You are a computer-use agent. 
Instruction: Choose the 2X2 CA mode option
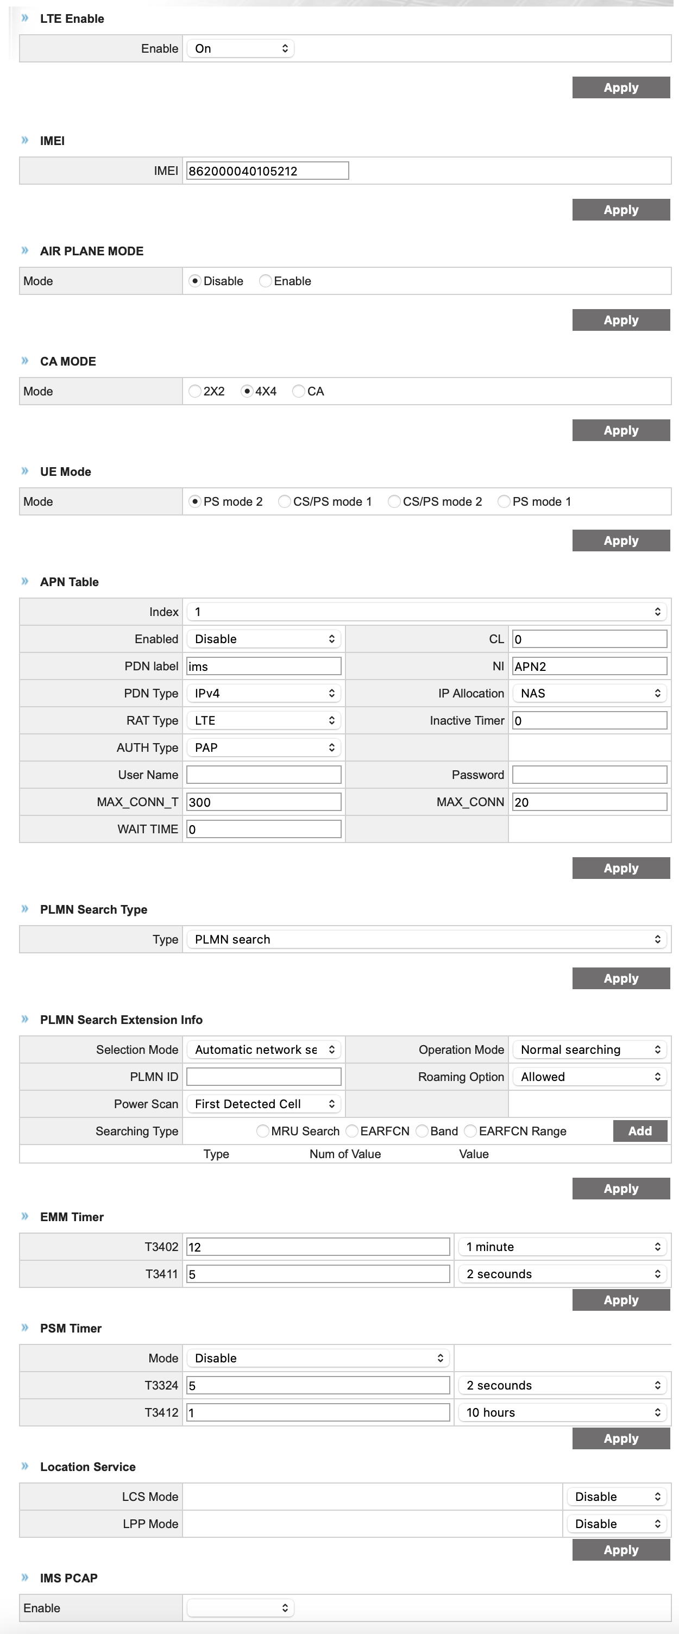point(195,391)
